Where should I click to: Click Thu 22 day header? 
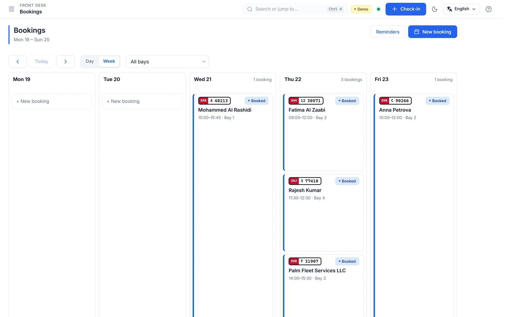point(293,79)
